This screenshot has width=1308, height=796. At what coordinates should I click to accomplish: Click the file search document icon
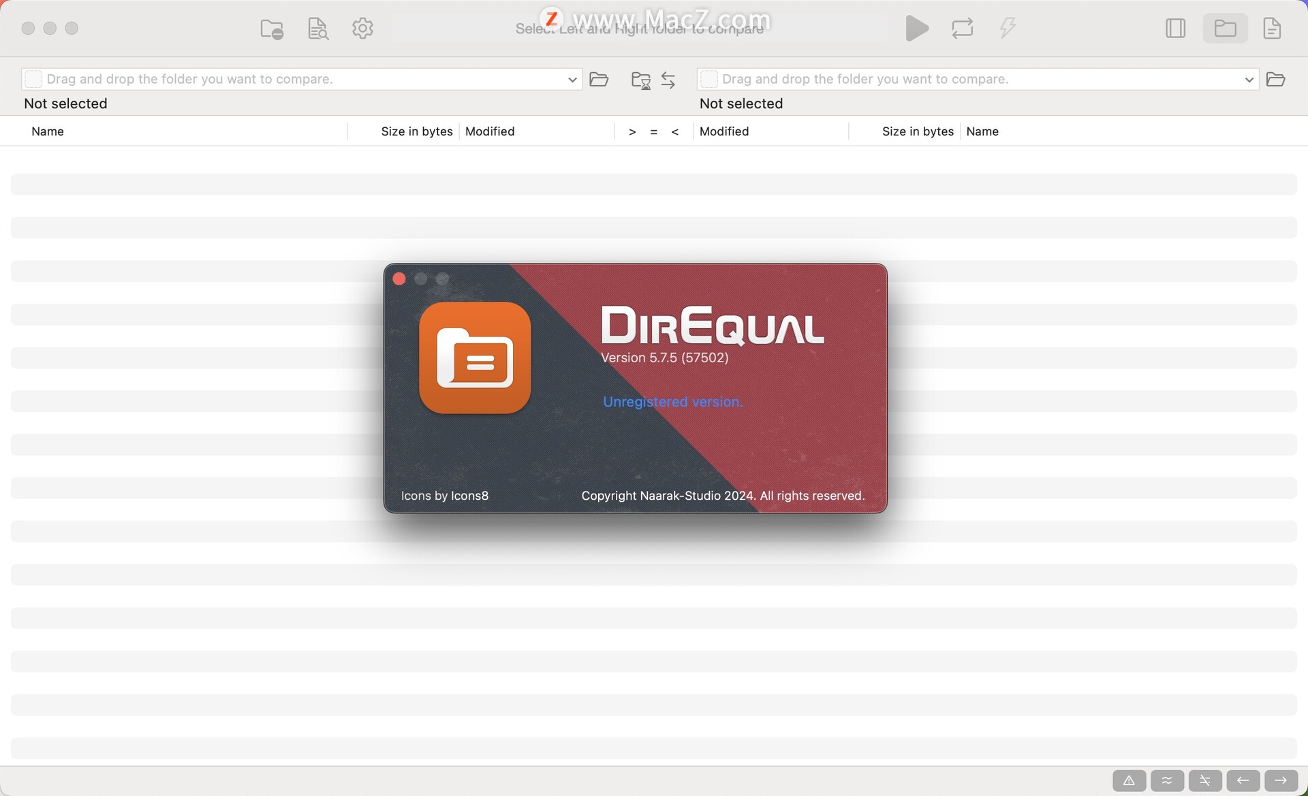(x=318, y=29)
